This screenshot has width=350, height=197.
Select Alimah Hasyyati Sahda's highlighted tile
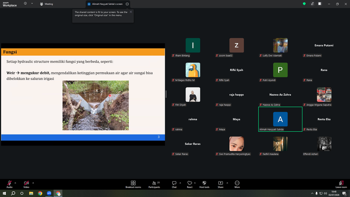pos(281,119)
